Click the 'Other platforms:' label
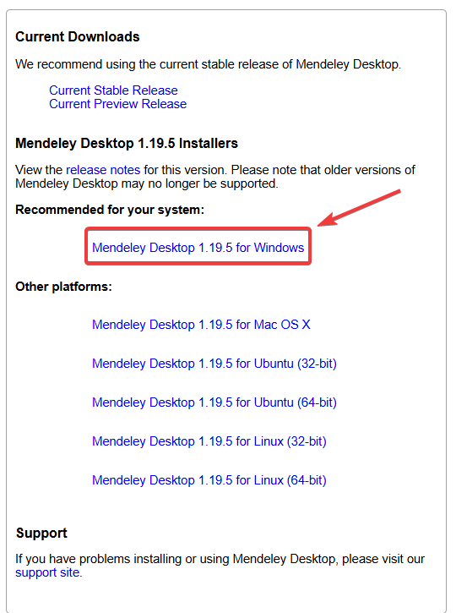Viewport: 456px width, 613px height. tap(63, 287)
